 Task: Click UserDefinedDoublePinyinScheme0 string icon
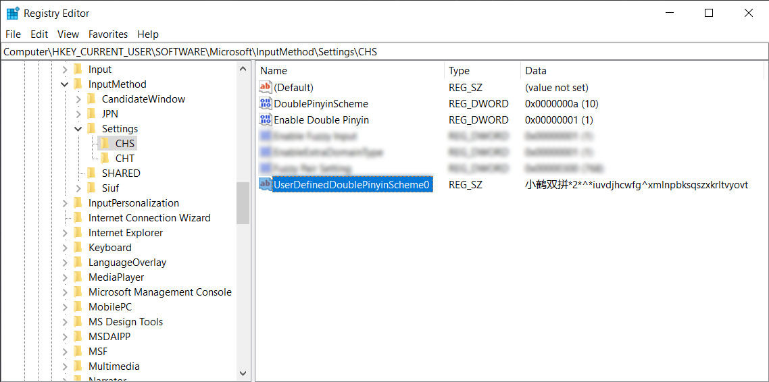tap(266, 185)
